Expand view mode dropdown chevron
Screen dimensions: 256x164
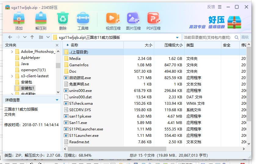click(x=48, y=37)
